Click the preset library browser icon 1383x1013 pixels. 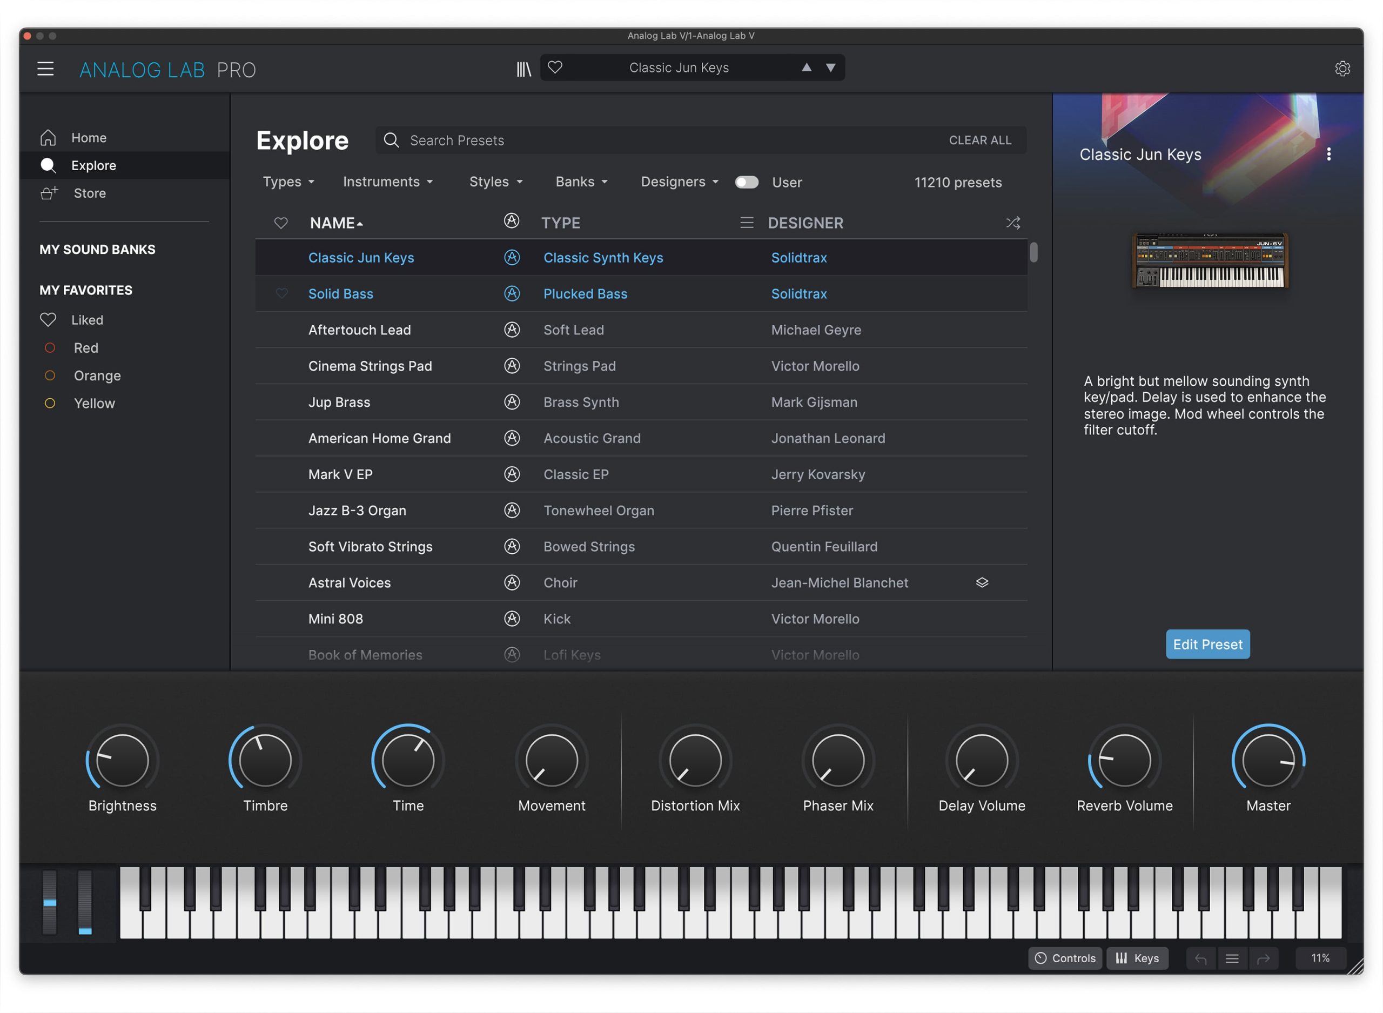point(523,69)
